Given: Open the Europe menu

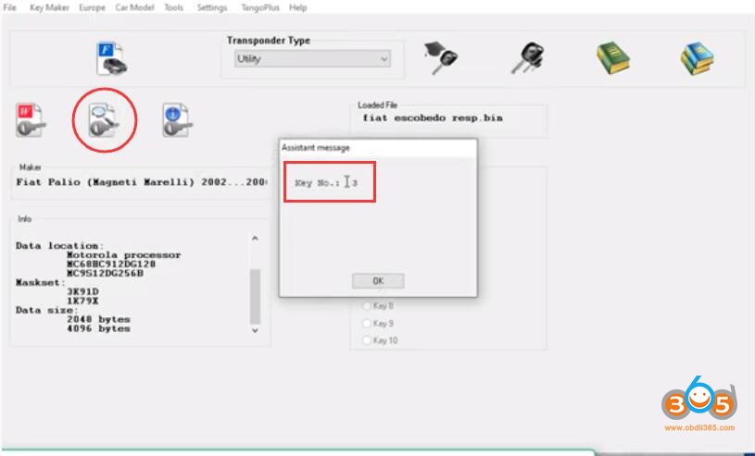Looking at the screenshot, I should click(92, 7).
